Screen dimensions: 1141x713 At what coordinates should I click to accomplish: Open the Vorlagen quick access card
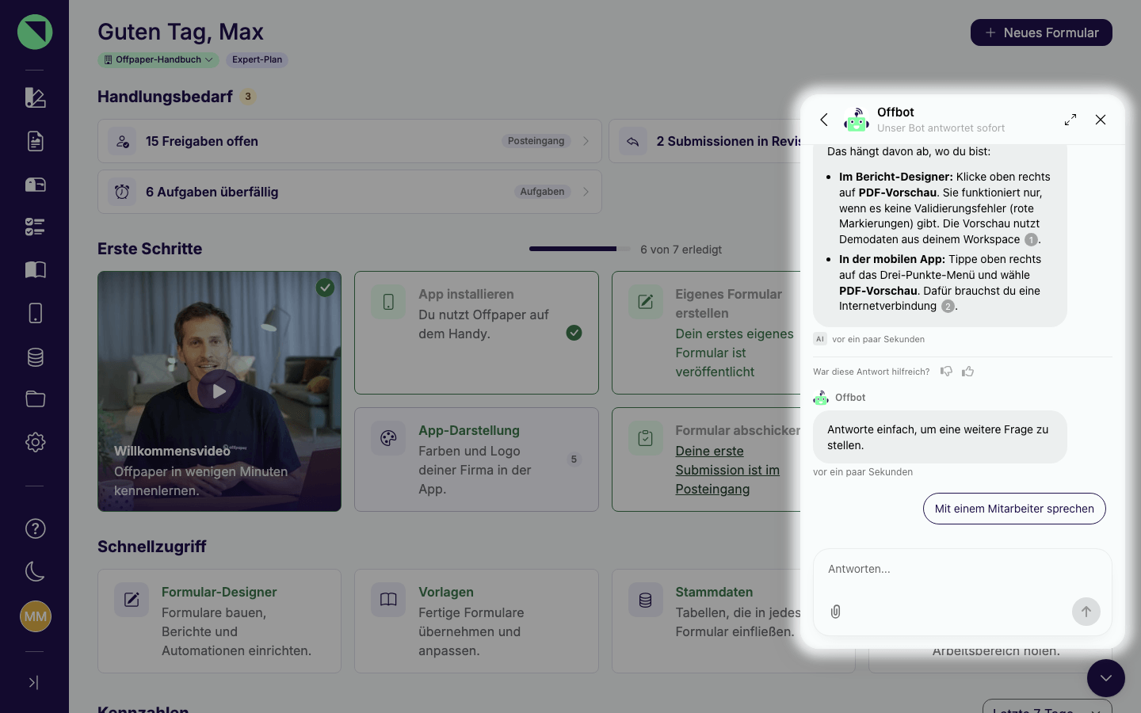pos(476,621)
